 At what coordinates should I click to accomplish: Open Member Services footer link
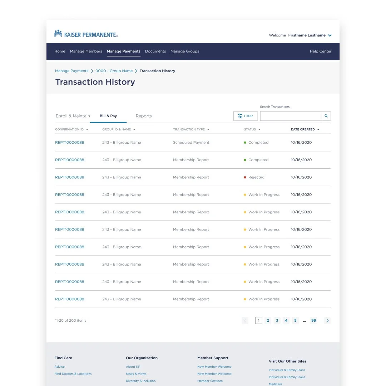coord(210,381)
